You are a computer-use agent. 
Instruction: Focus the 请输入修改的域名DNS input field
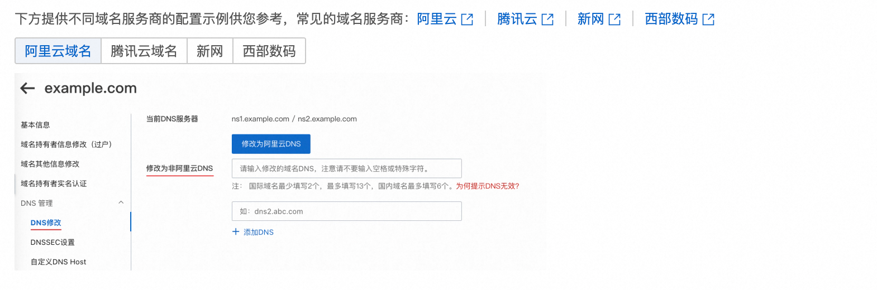click(x=347, y=168)
